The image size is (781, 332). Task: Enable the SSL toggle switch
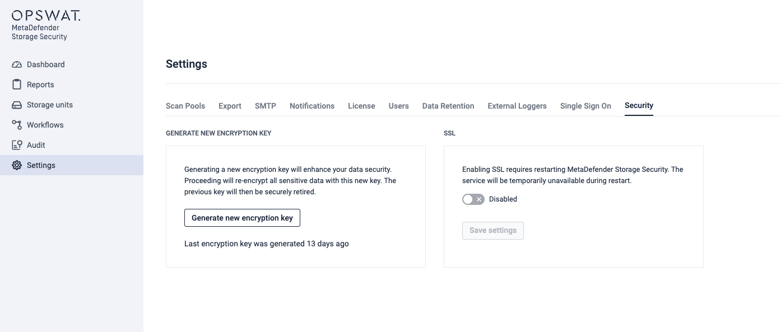pyautogui.click(x=473, y=199)
